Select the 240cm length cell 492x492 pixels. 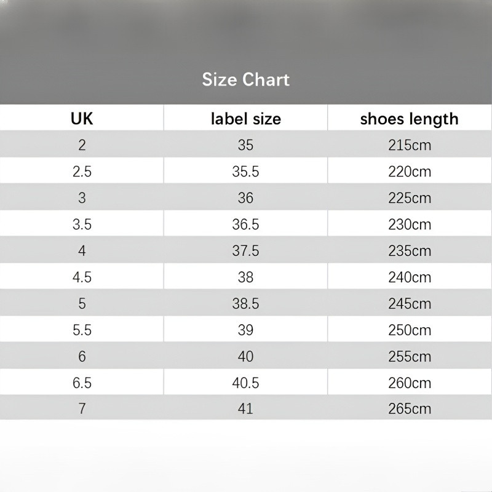(409, 277)
